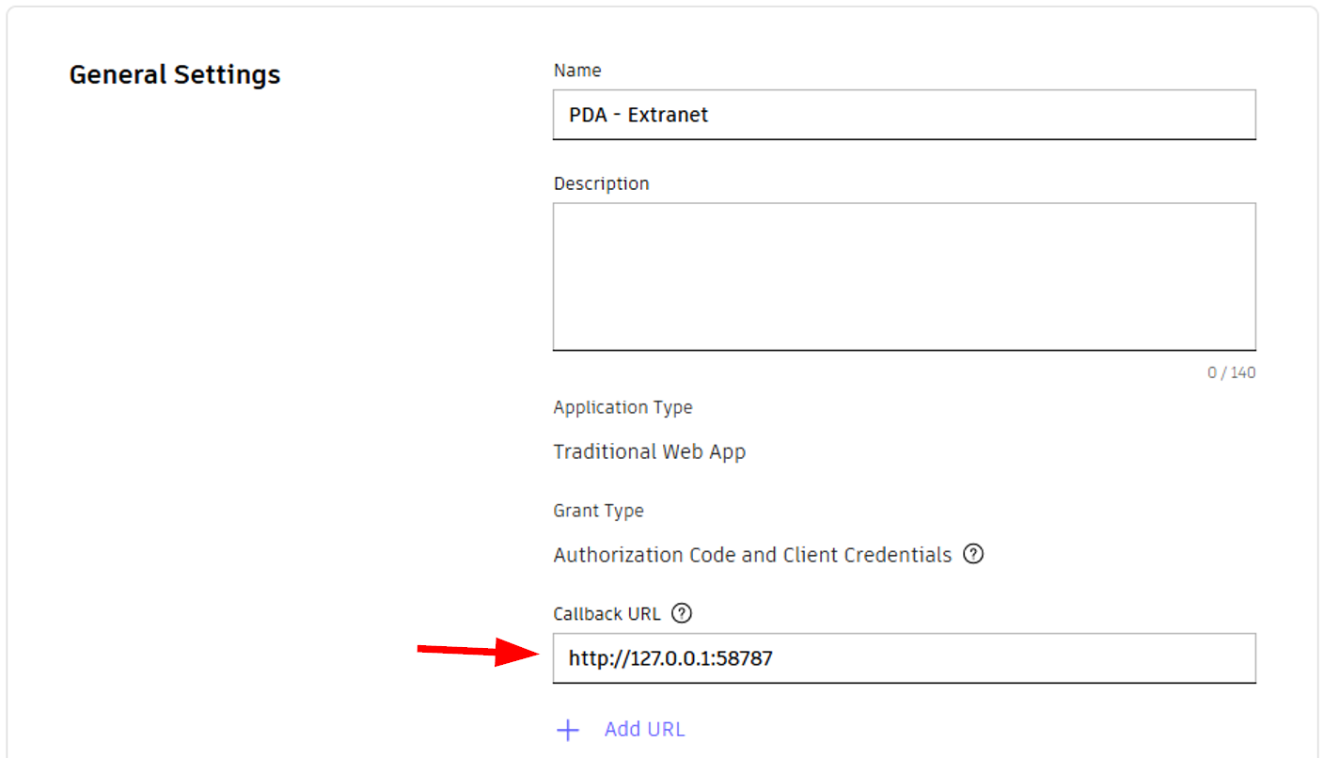The width and height of the screenshot is (1324, 758).
Task: Click the General Settings heading
Action: (x=175, y=75)
